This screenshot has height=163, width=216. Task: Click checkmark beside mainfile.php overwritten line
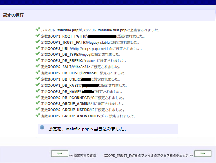[38, 29]
